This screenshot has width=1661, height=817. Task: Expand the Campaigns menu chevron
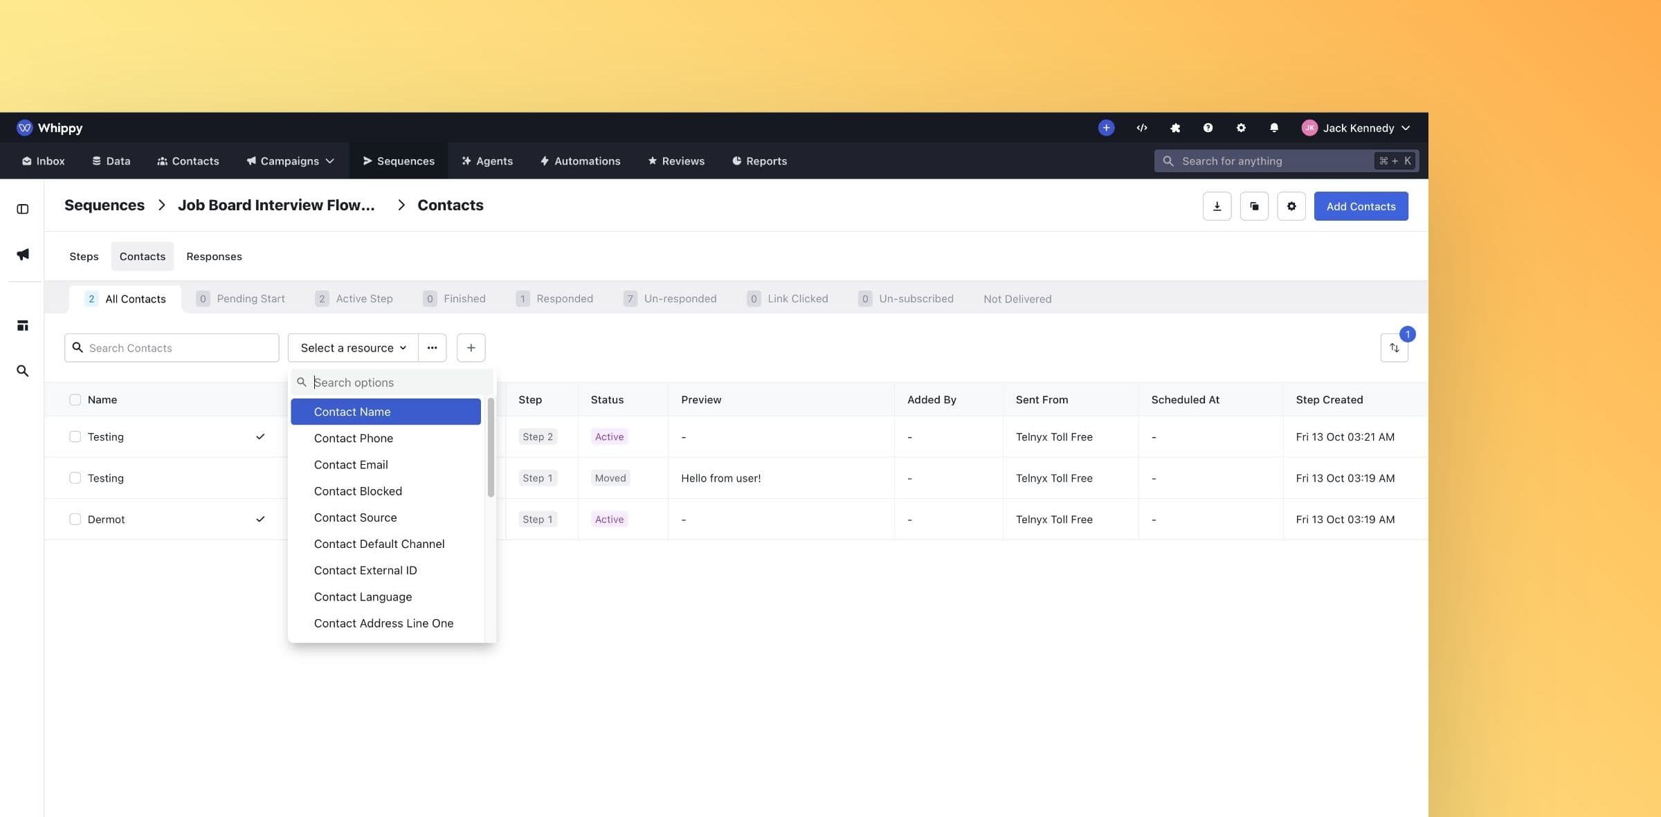point(329,160)
